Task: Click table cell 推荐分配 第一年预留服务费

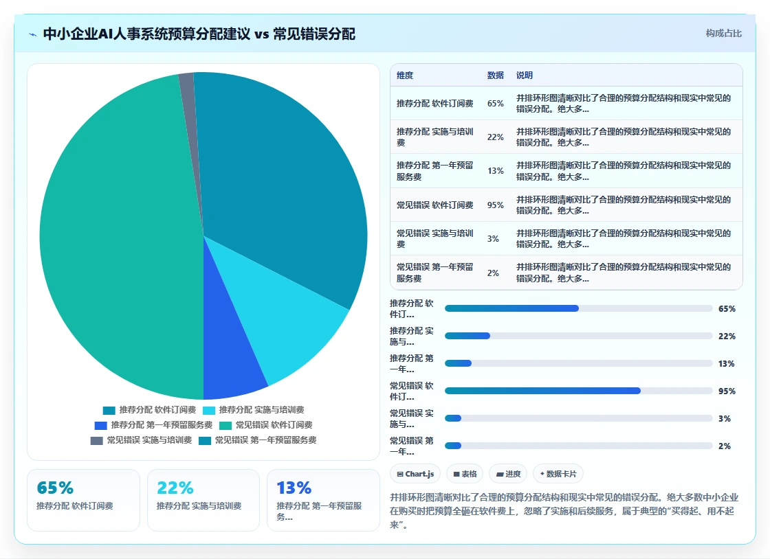Action: [435, 170]
